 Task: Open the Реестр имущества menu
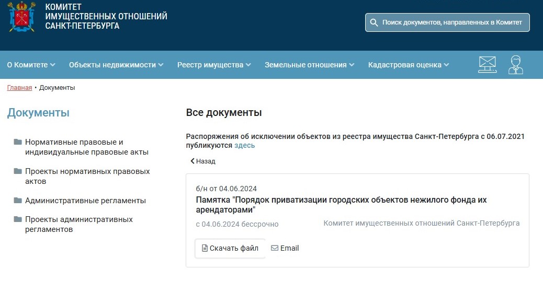pyautogui.click(x=214, y=65)
